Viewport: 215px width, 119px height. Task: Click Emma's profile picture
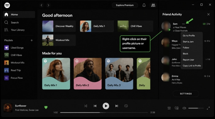166,77
